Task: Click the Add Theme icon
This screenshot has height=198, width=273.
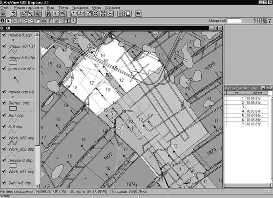Action: point(13,14)
